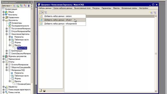
Task: Click the Константы tree node icon
Action: point(6,15)
